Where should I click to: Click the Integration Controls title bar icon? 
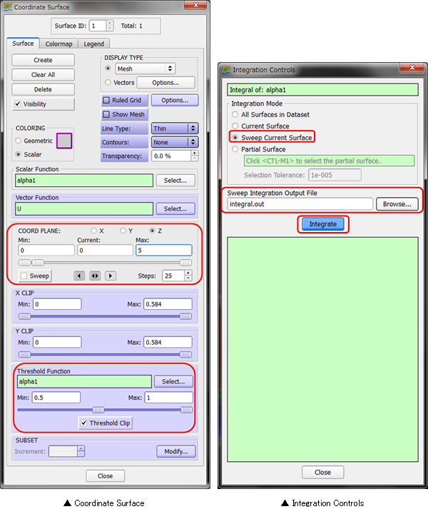[x=226, y=70]
